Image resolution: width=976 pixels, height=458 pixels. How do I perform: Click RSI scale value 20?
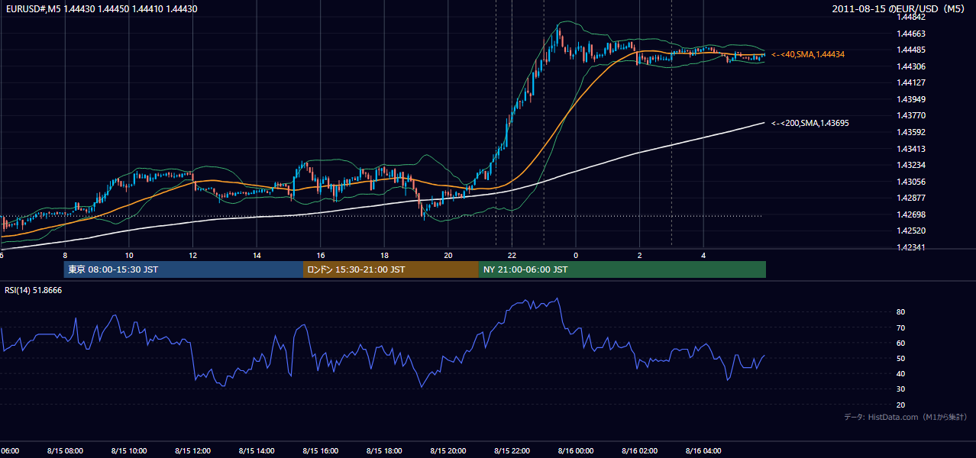click(x=900, y=405)
